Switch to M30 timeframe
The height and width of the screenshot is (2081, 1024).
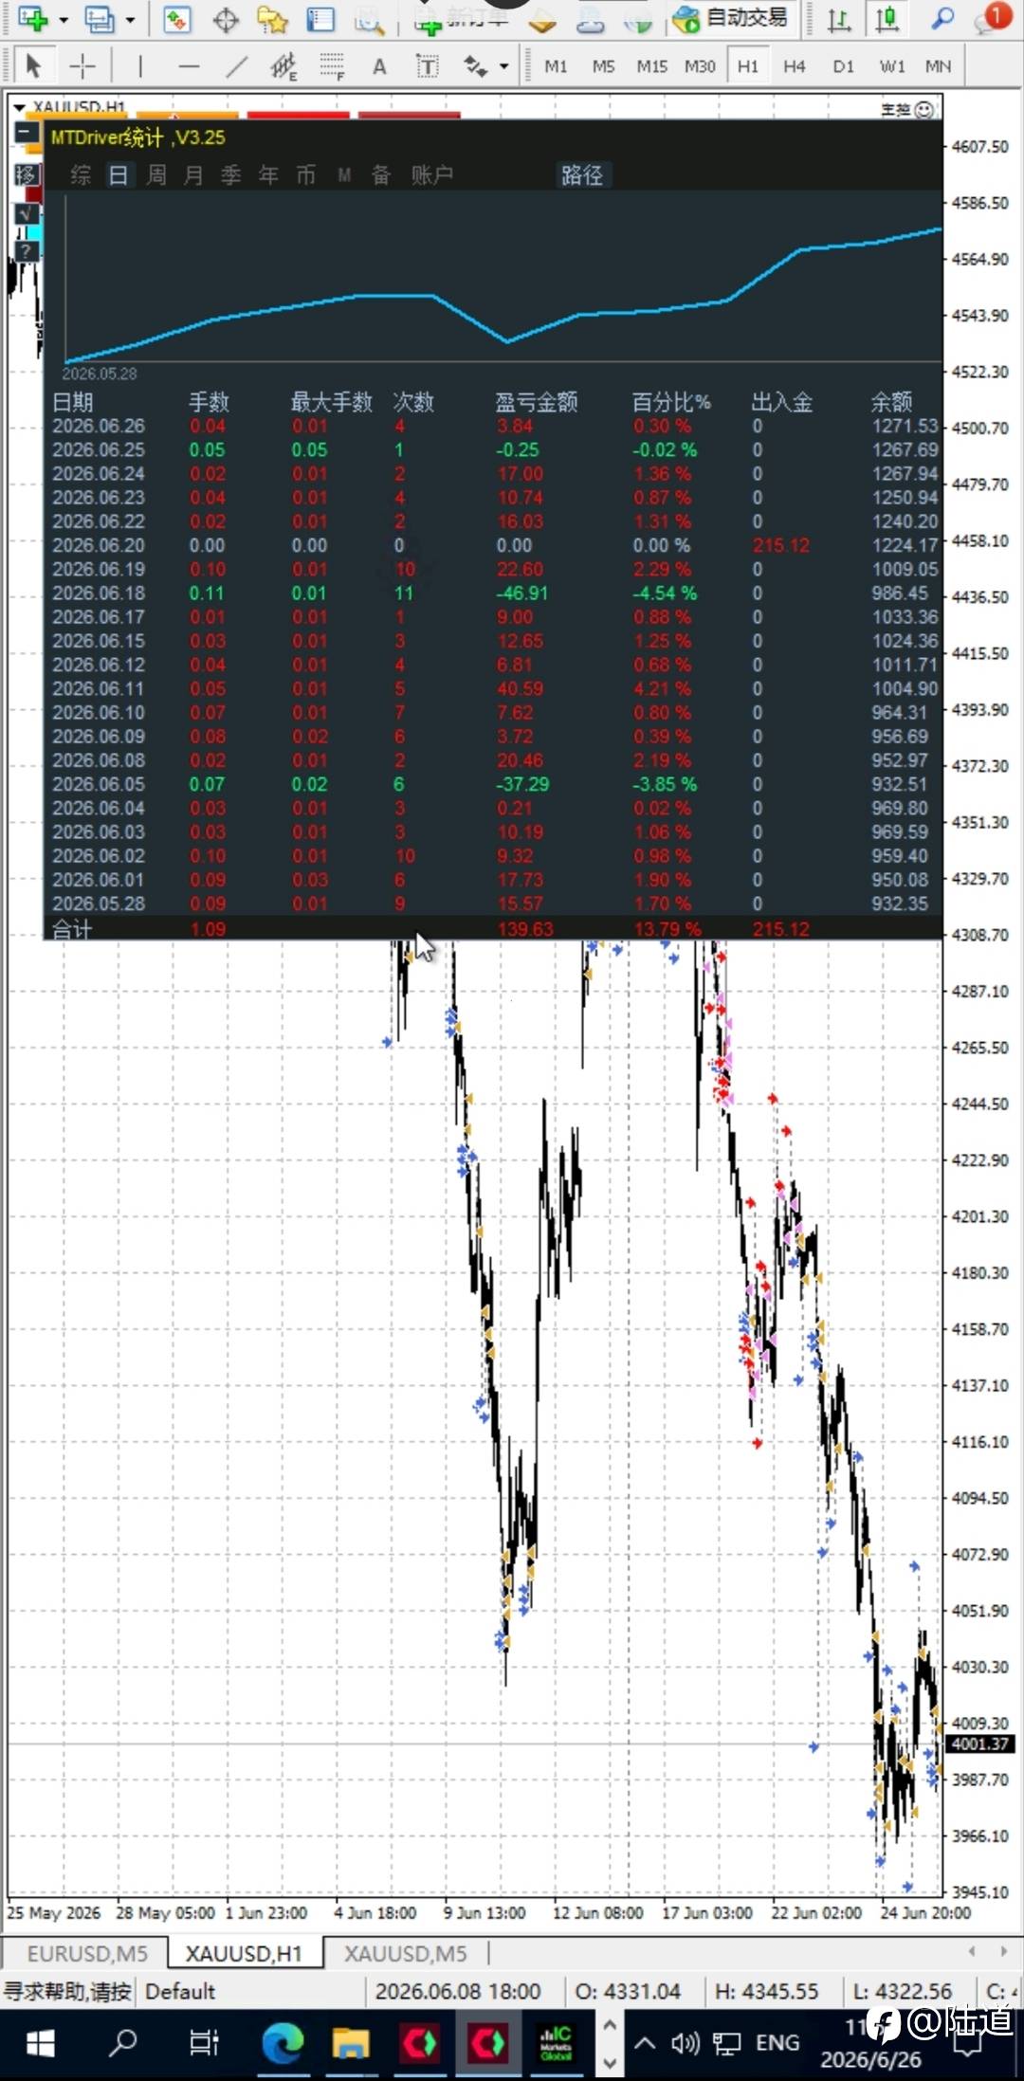coord(700,66)
